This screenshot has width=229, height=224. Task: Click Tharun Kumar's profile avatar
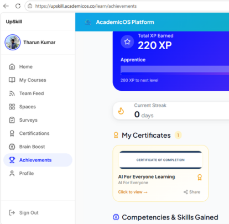[13, 42]
